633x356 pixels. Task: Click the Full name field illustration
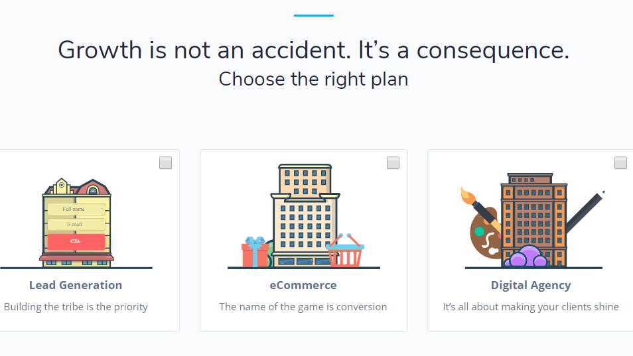(76, 209)
